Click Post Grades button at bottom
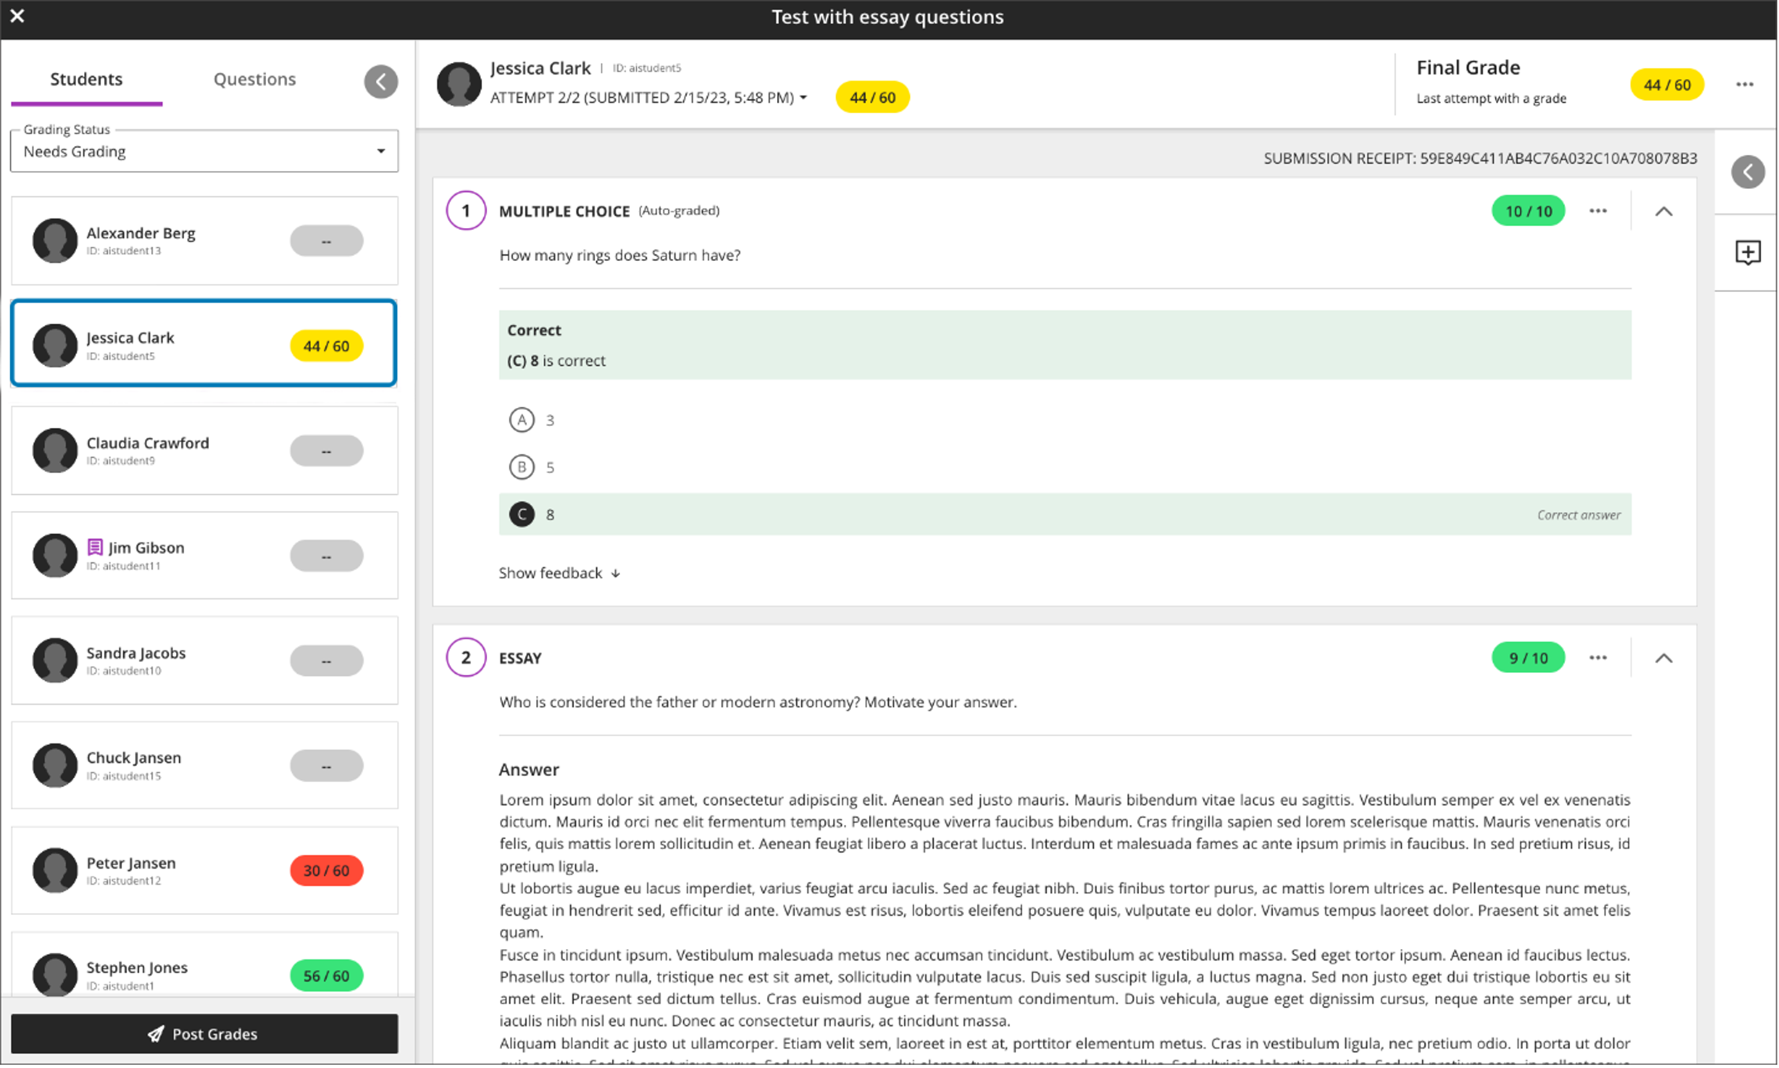The height and width of the screenshot is (1068, 1779). [204, 1033]
